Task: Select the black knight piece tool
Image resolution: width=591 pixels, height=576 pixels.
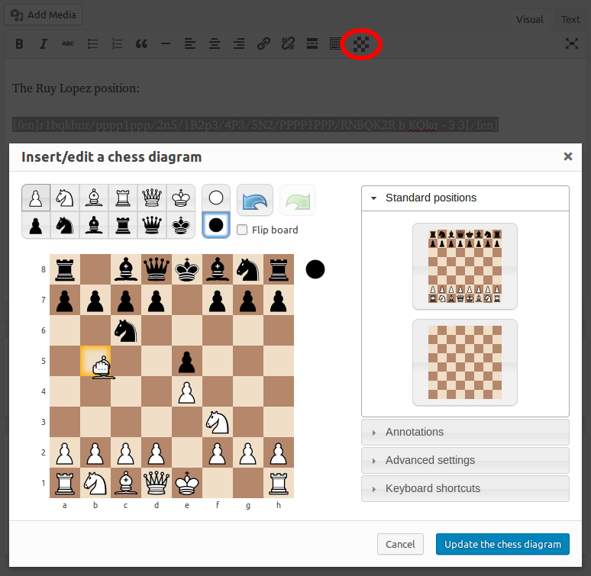Action: (x=65, y=226)
